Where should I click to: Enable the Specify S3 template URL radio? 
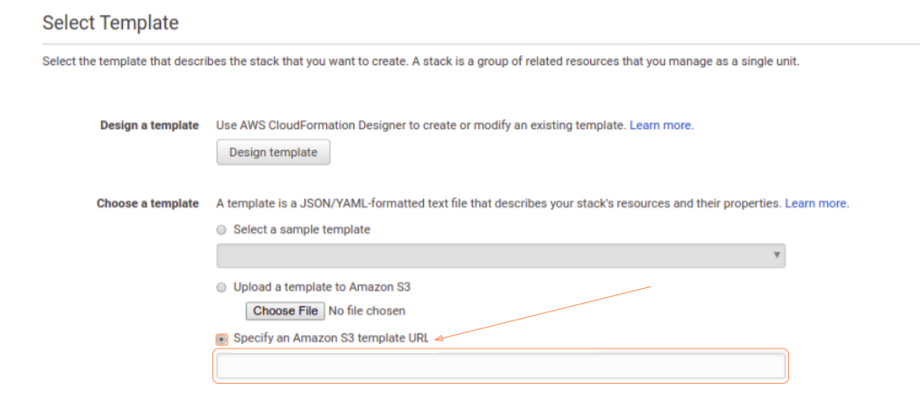tap(222, 339)
